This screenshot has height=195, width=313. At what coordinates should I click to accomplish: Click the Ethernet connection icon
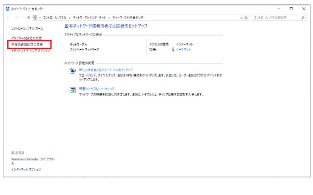[173, 50]
